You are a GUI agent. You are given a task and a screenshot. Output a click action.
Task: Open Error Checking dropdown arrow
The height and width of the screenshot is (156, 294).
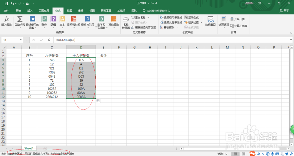click(x=201, y=22)
